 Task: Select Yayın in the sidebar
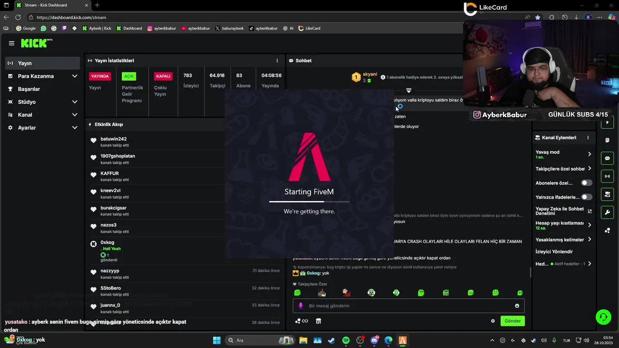(43, 63)
